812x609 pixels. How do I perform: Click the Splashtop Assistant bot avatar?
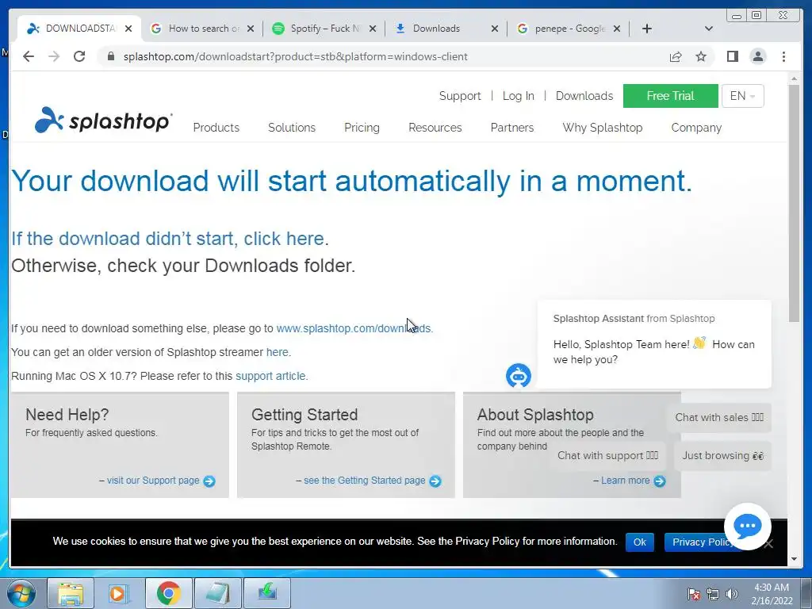point(519,375)
